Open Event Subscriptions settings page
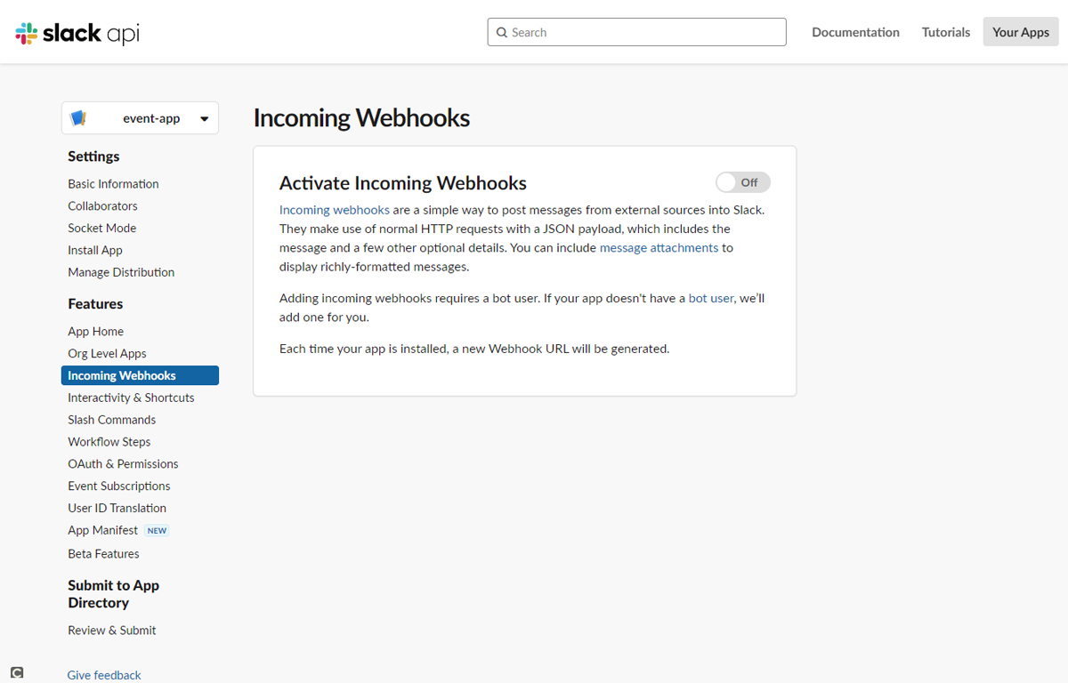Screen dimensions: 1068x683 [118, 486]
